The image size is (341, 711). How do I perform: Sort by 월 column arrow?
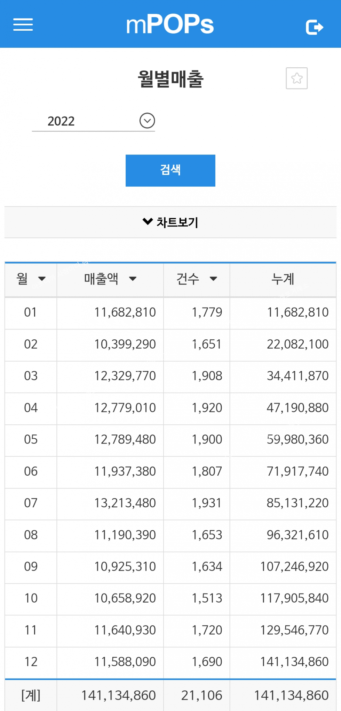point(42,279)
